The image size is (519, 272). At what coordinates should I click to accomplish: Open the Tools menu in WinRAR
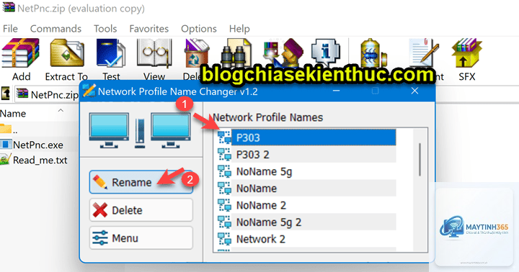tap(105, 29)
